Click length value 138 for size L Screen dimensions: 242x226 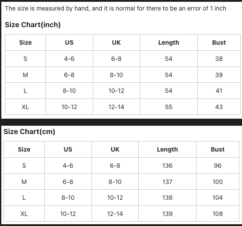[167, 198]
